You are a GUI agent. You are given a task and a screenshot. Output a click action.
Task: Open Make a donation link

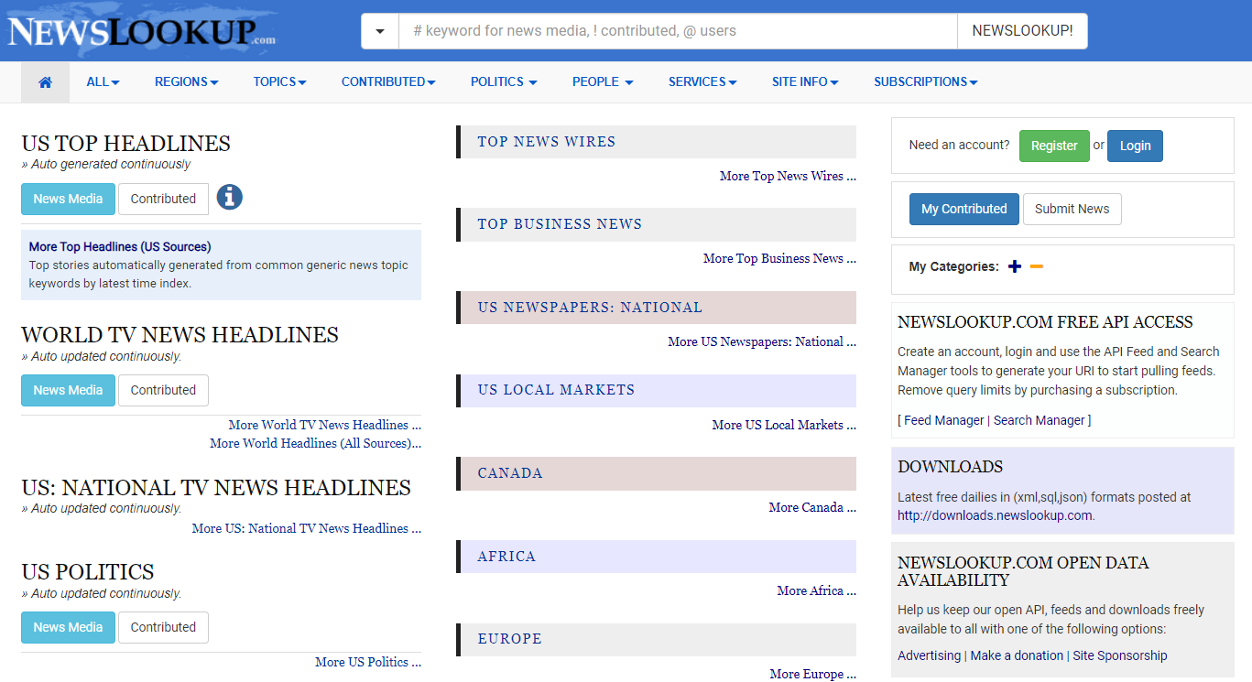1017,655
